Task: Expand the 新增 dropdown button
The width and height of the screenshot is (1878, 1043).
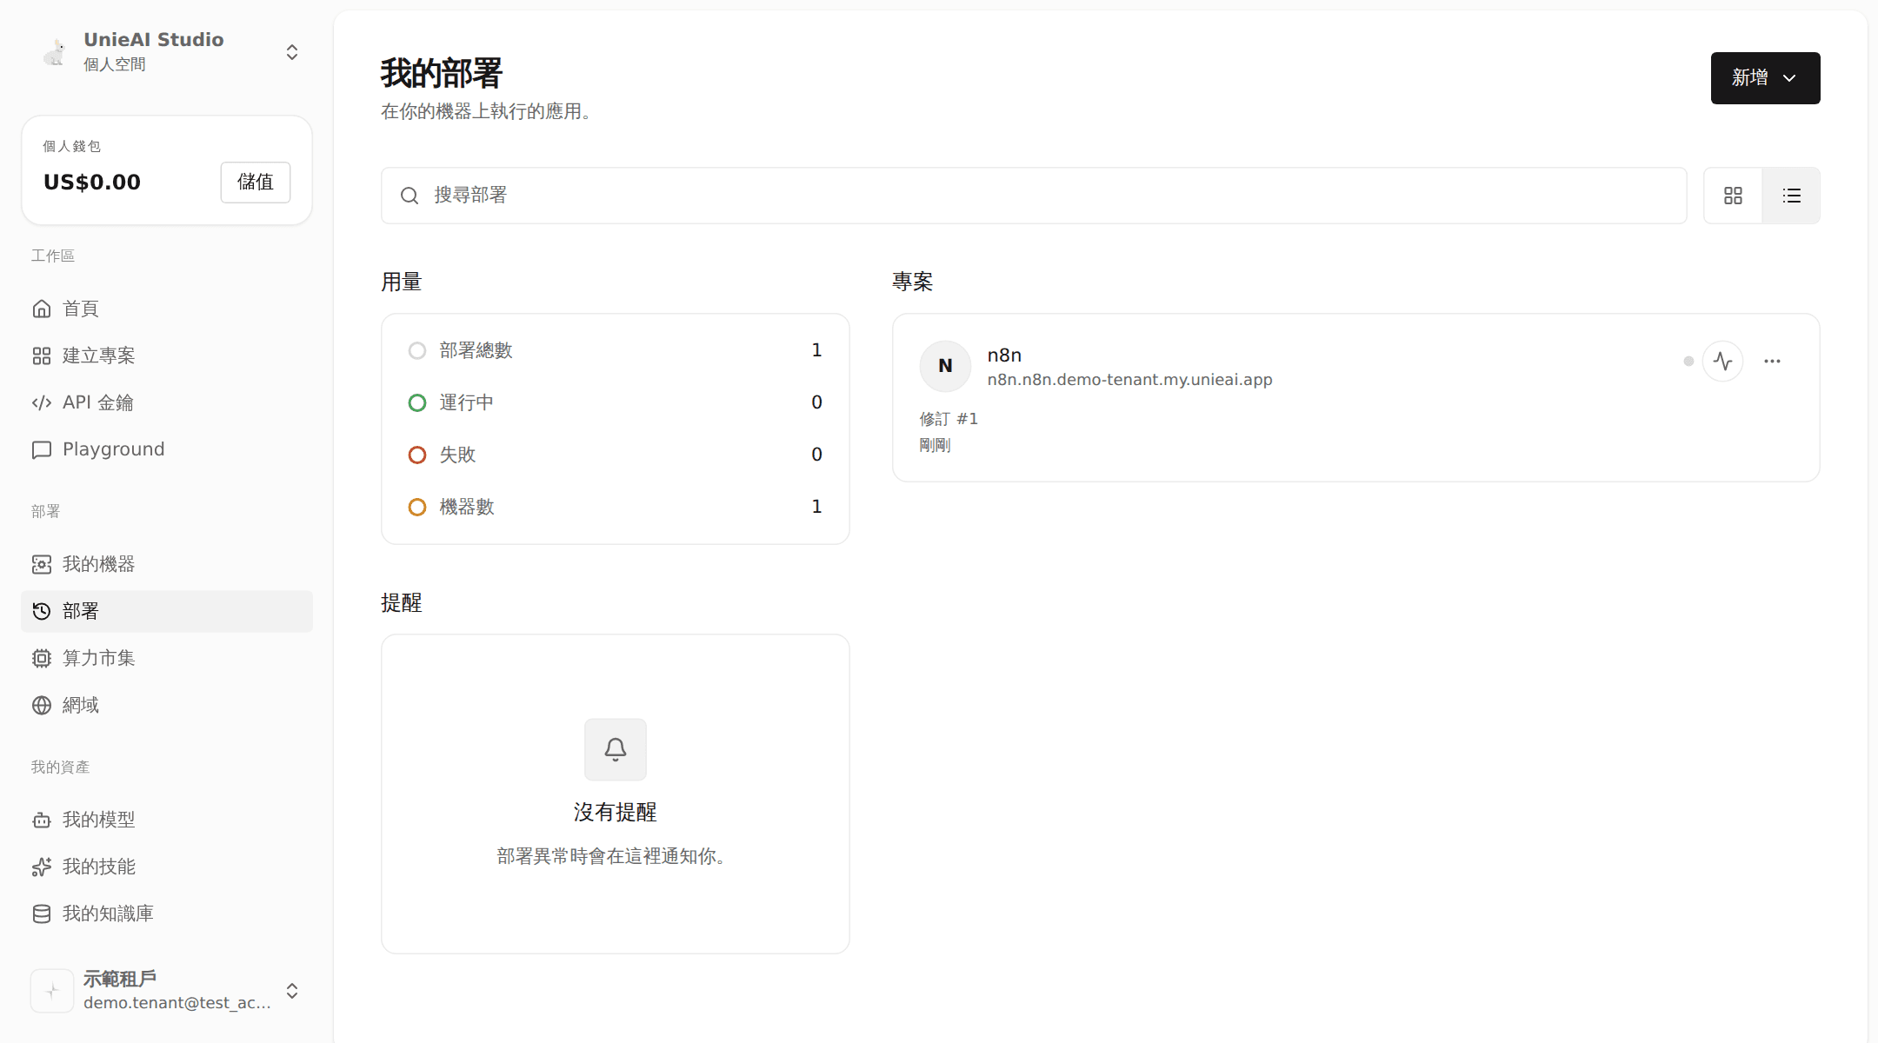Action: point(1765,78)
